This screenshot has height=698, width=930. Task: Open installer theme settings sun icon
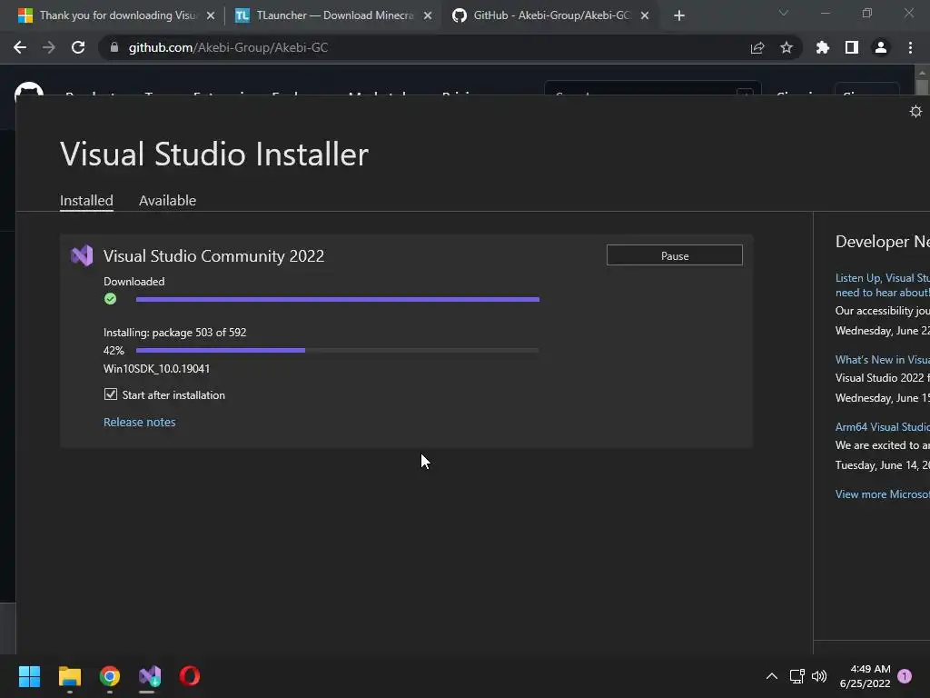pyautogui.click(x=915, y=112)
